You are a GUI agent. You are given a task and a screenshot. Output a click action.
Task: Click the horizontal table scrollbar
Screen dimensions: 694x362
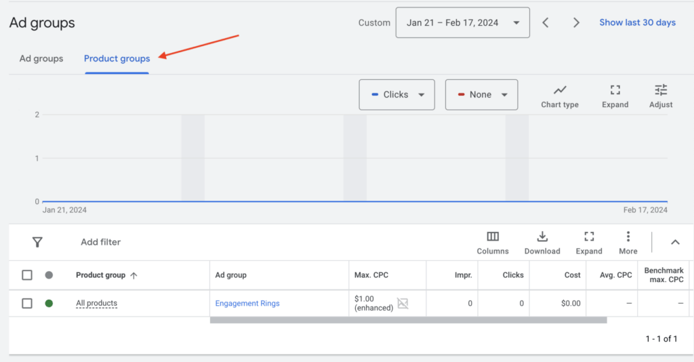[408, 320]
